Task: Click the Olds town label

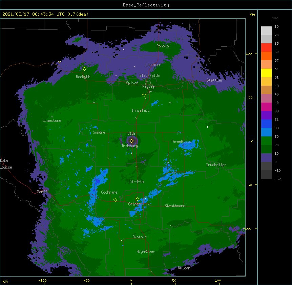Action: tap(131, 133)
